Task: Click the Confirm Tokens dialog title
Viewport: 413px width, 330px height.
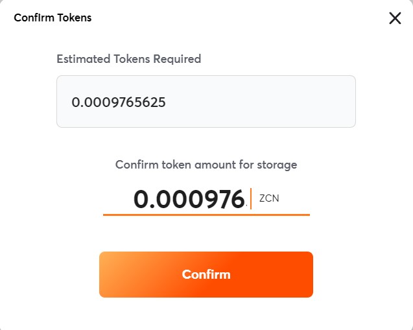Action: pyautogui.click(x=53, y=18)
